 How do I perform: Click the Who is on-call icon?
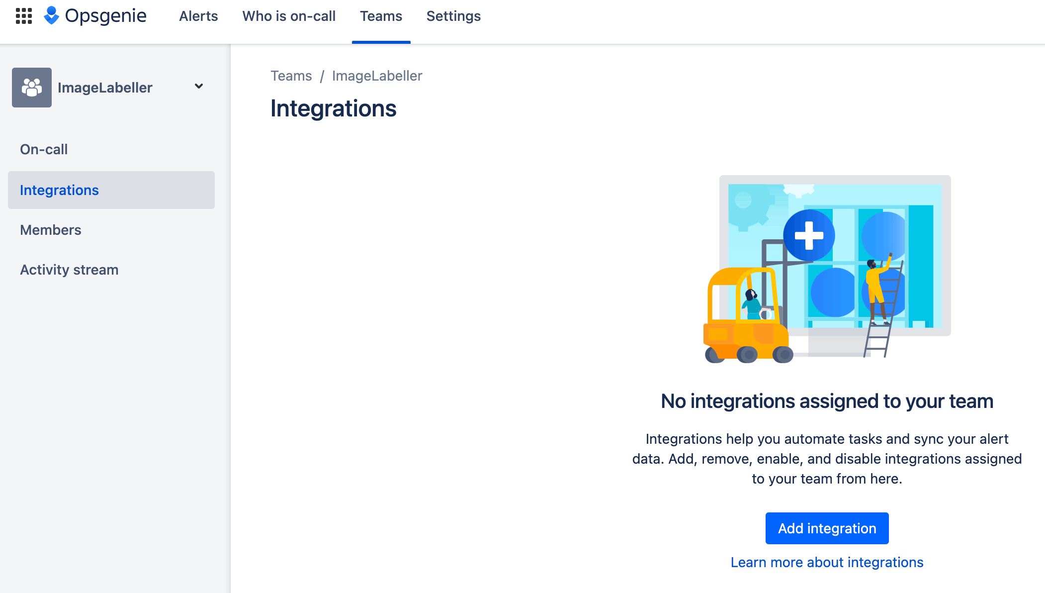click(x=288, y=16)
